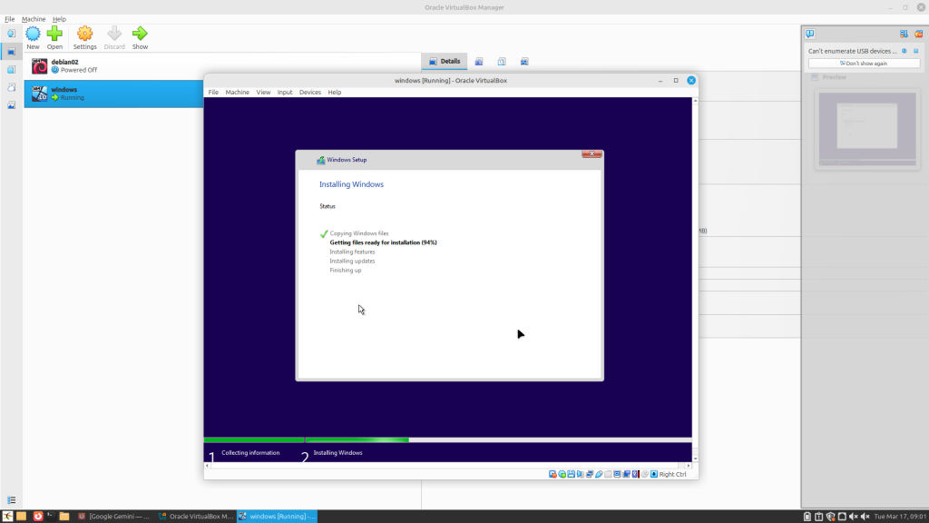Switch to Oracle VirtualBox Manager taskbar item
The height and width of the screenshot is (523, 929).
coord(196,517)
